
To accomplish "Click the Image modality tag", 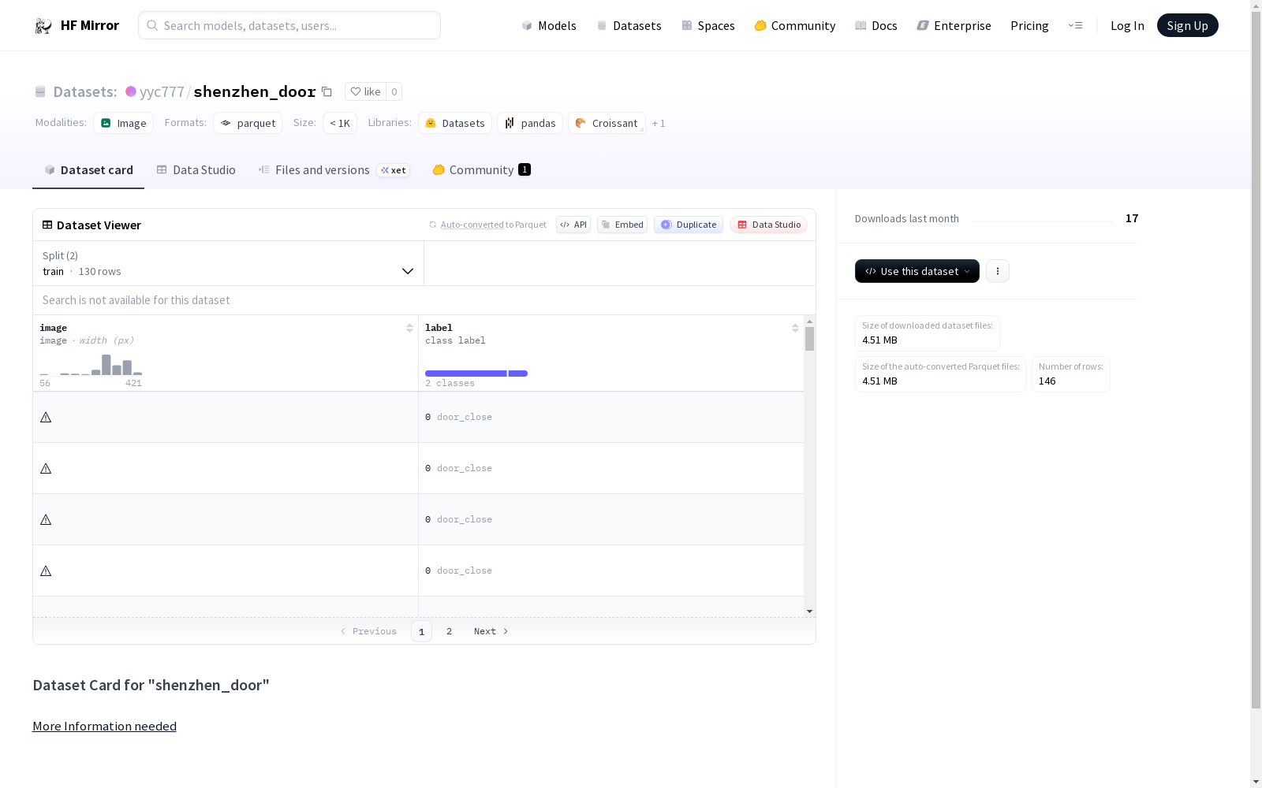I will [123, 123].
